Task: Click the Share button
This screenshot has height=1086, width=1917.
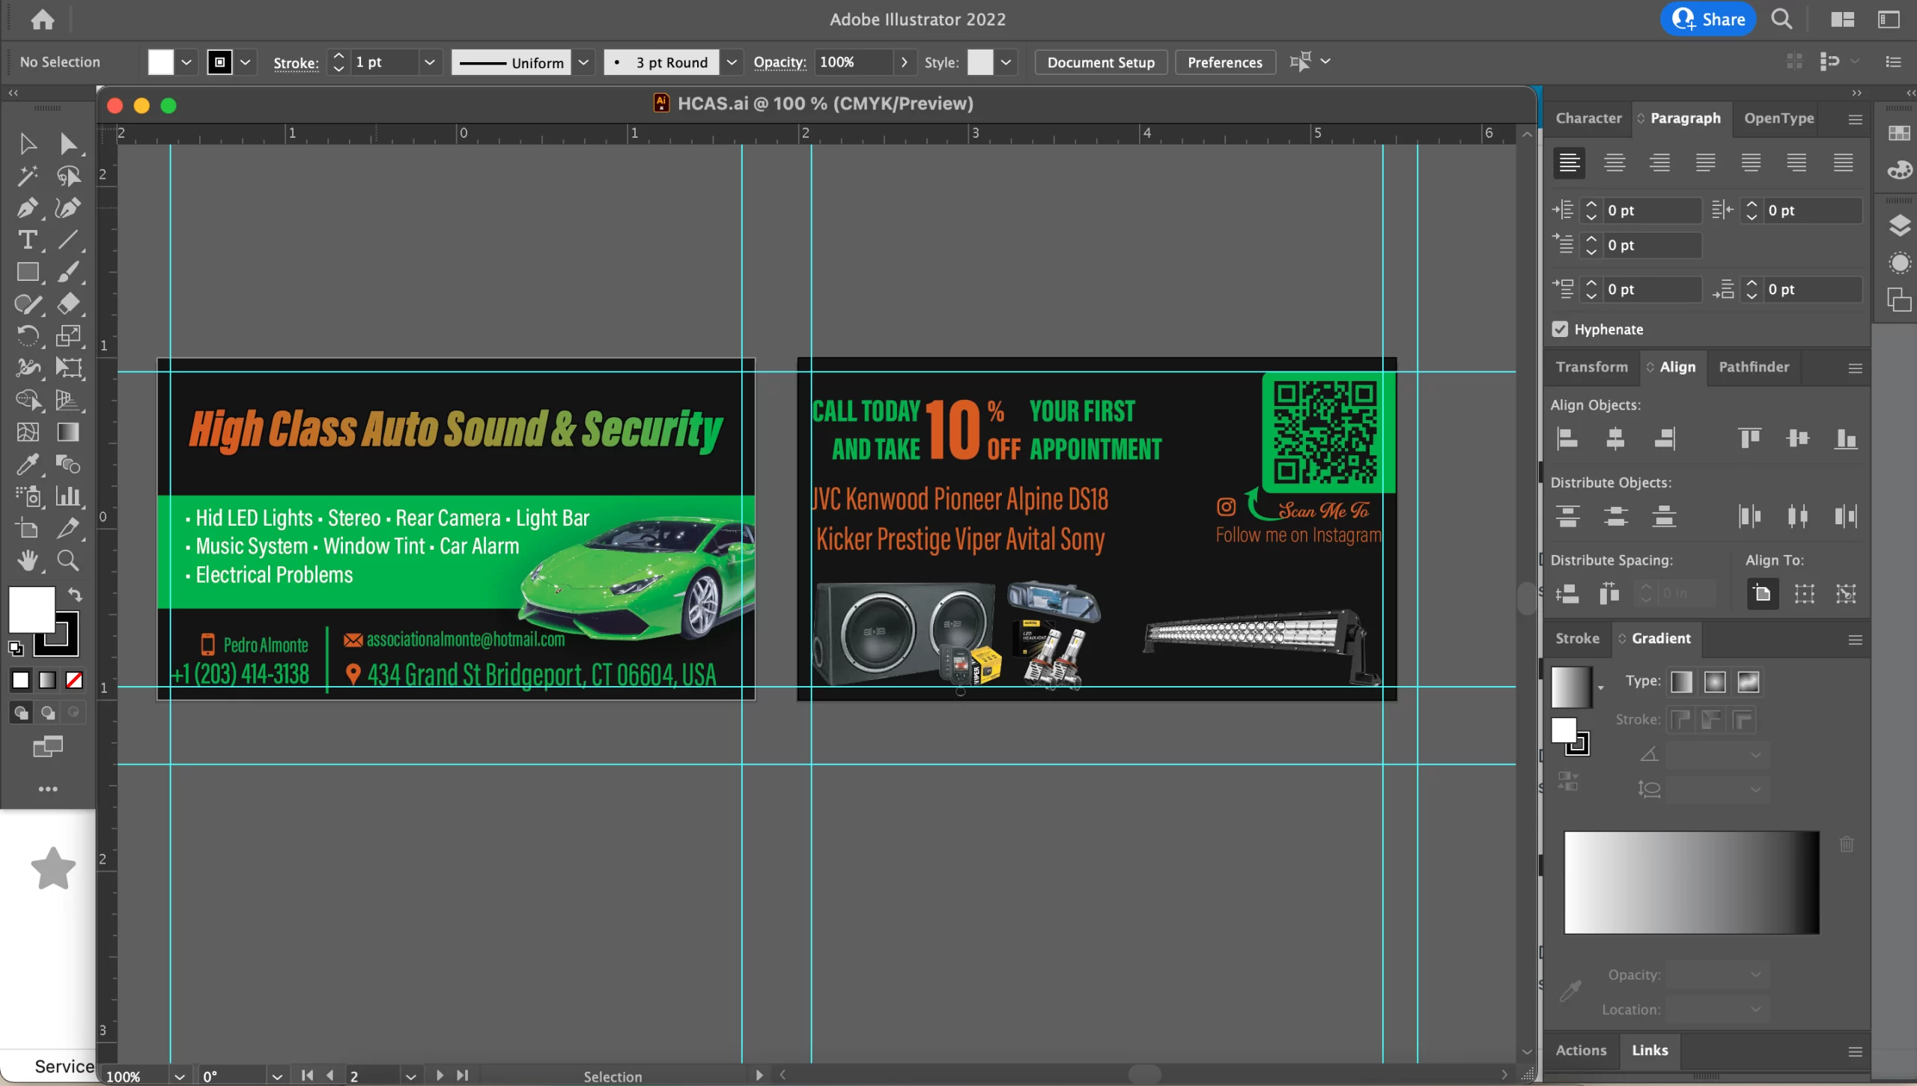Action: (1708, 19)
